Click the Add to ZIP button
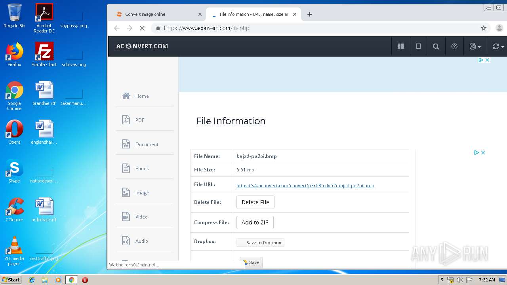 coord(255,222)
